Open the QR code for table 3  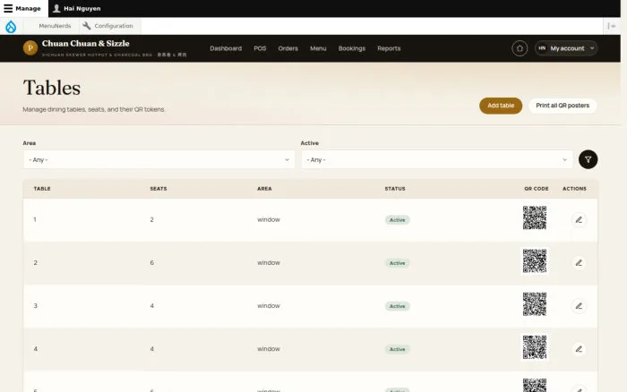pyautogui.click(x=535, y=304)
